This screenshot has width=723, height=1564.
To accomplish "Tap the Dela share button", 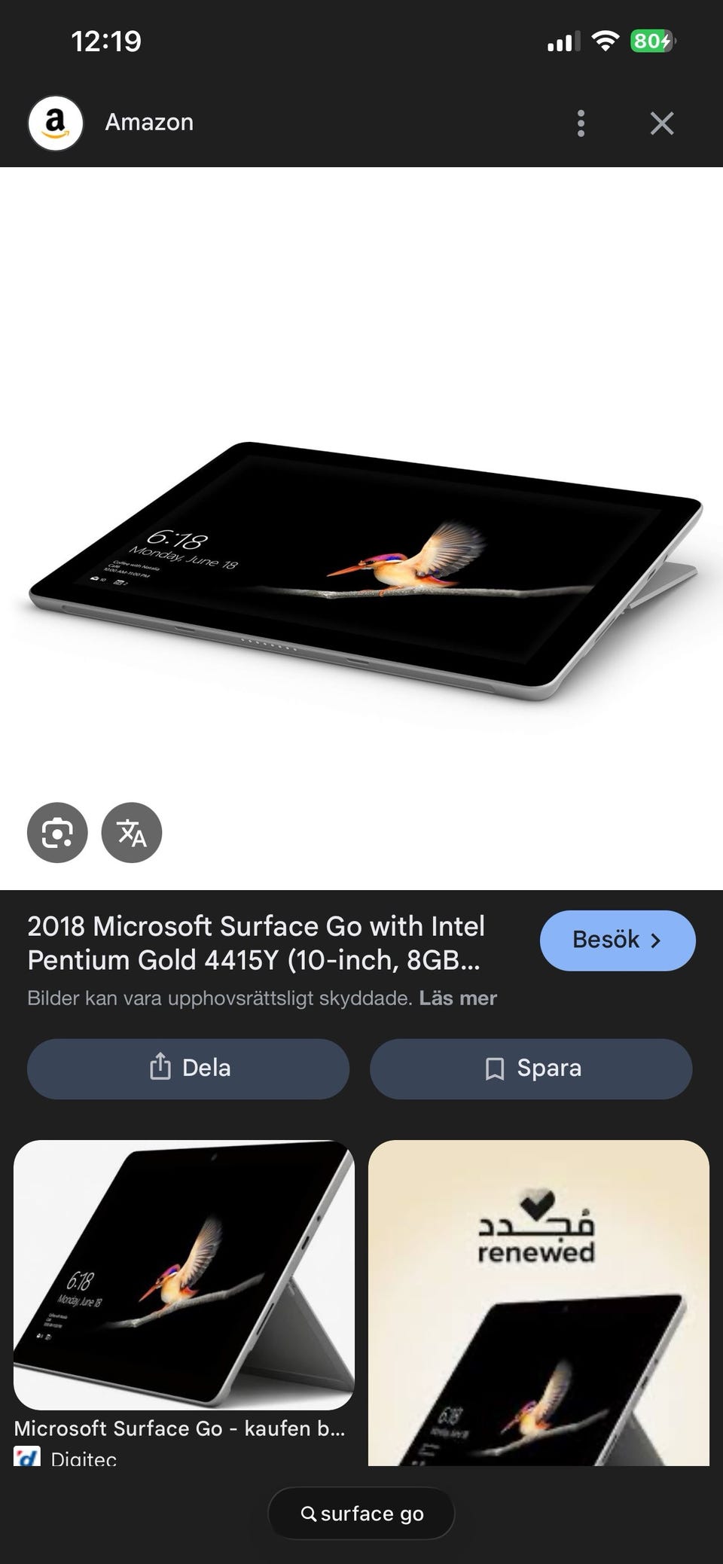I will (188, 1068).
